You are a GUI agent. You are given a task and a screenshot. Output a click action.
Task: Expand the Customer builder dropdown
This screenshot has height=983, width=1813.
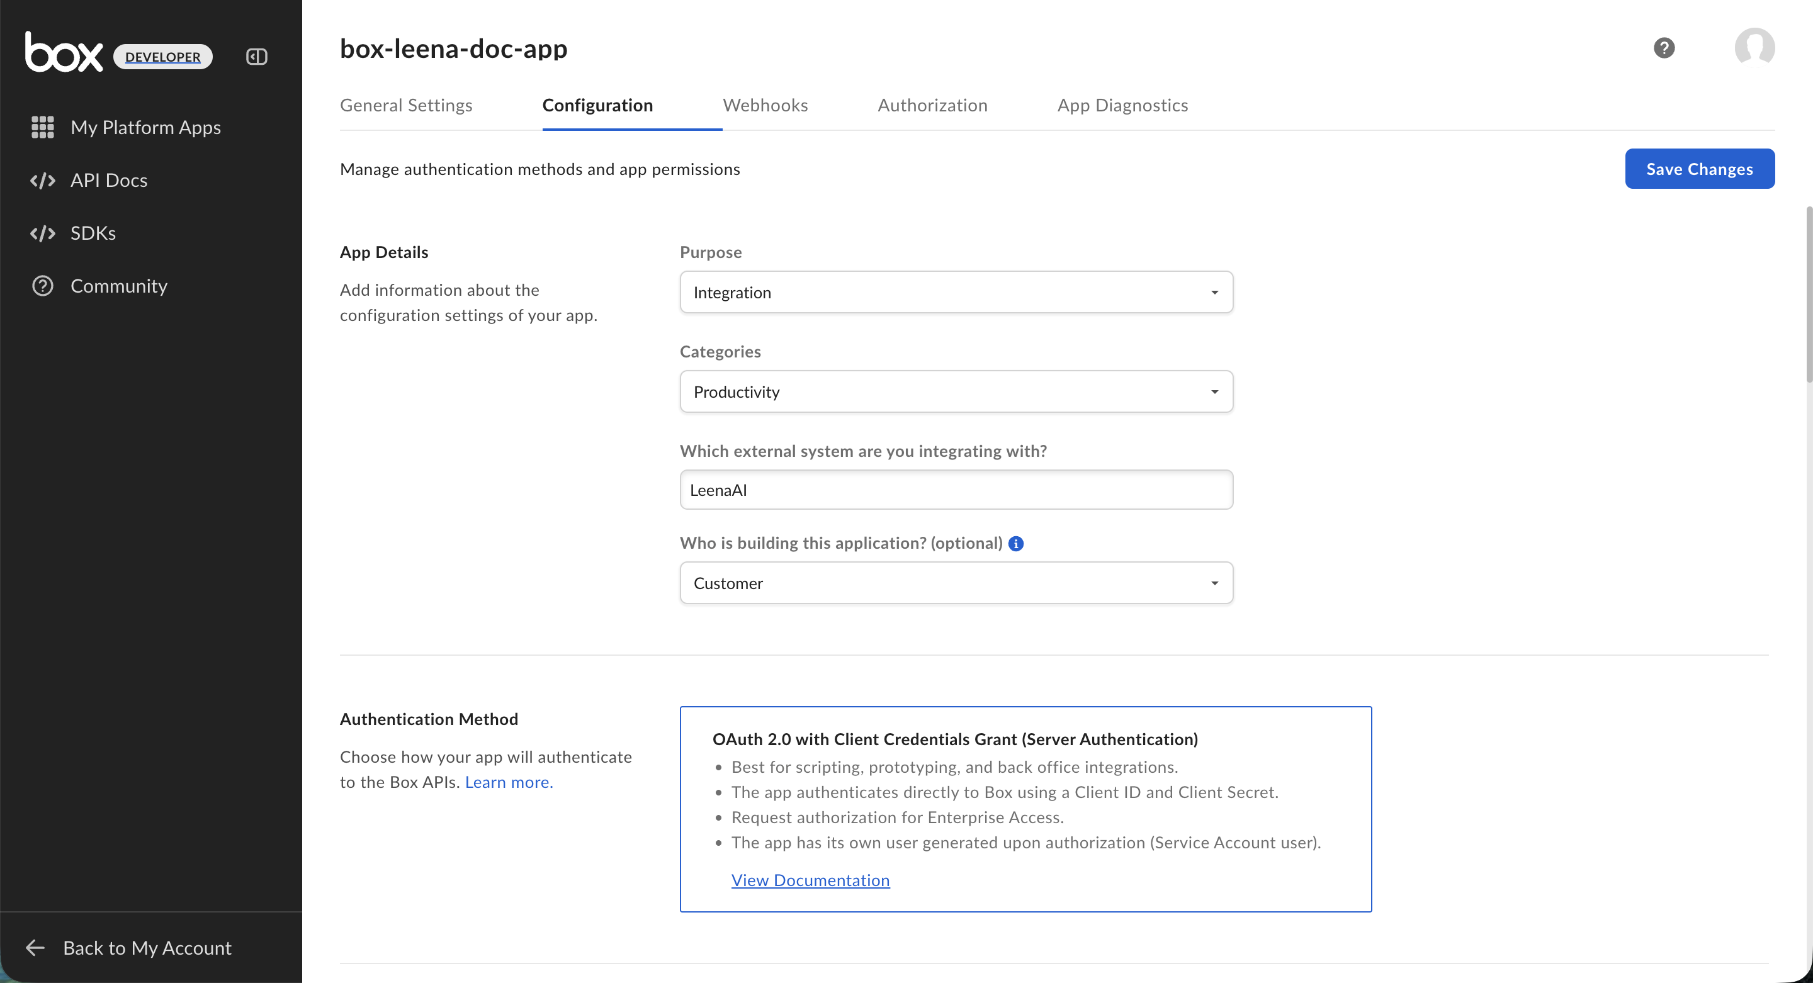(x=956, y=583)
